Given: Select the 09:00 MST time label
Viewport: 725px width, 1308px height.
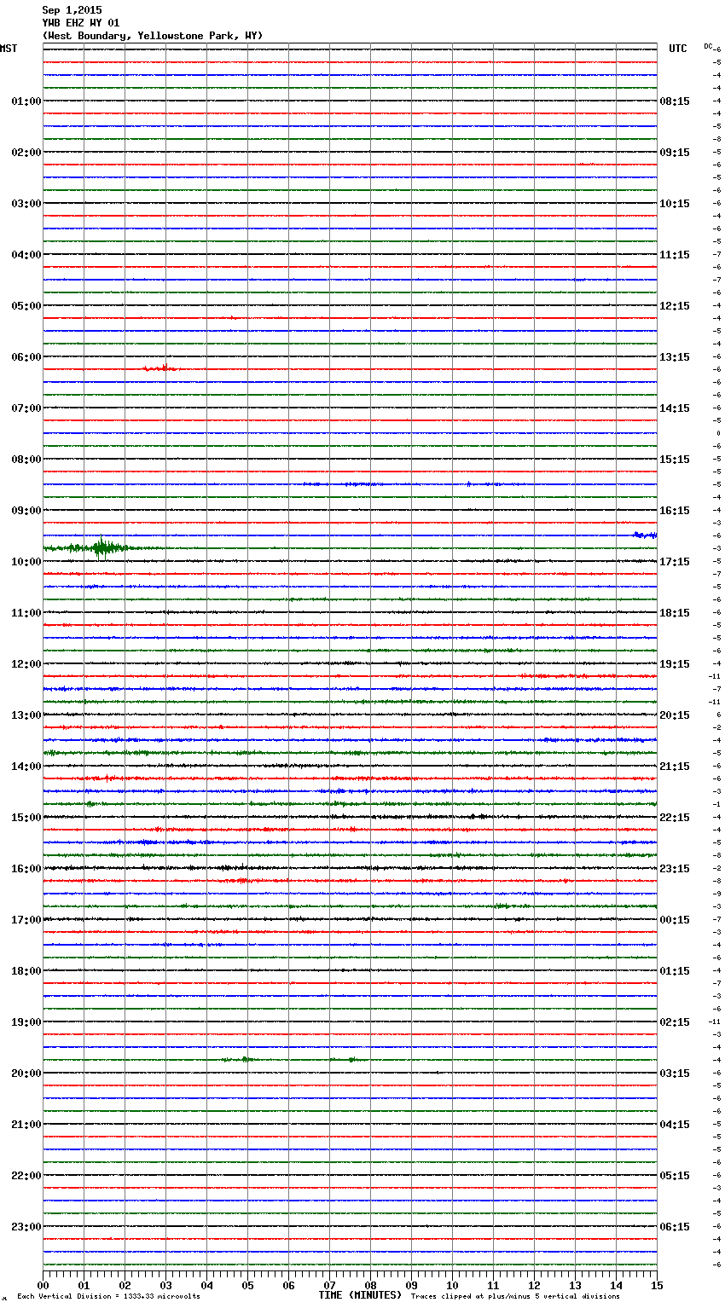Looking at the screenshot, I should coord(26,511).
